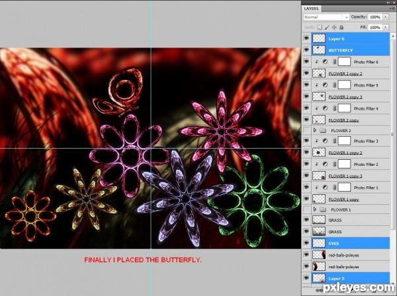Select the 'Photo Filter 5' layer name

366,85
